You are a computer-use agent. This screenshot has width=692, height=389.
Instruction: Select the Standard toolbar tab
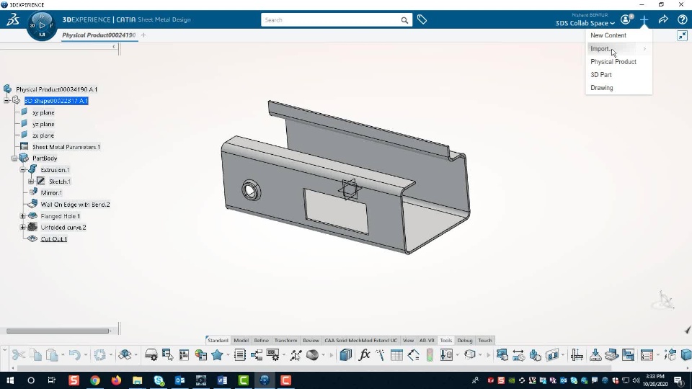[x=218, y=341]
